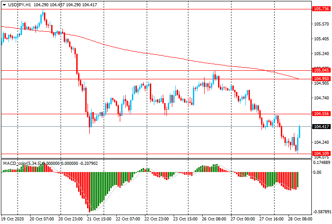Viewport: 332px width, 224px height.
Task: Select the 104.109 red price label
Action: click(x=321, y=153)
